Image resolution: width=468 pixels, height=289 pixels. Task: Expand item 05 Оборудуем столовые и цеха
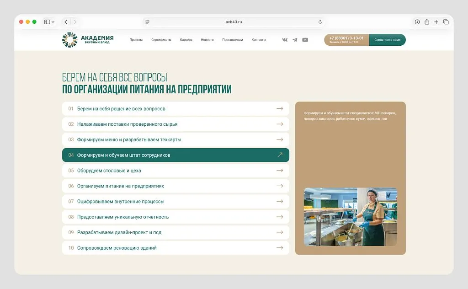click(175, 170)
